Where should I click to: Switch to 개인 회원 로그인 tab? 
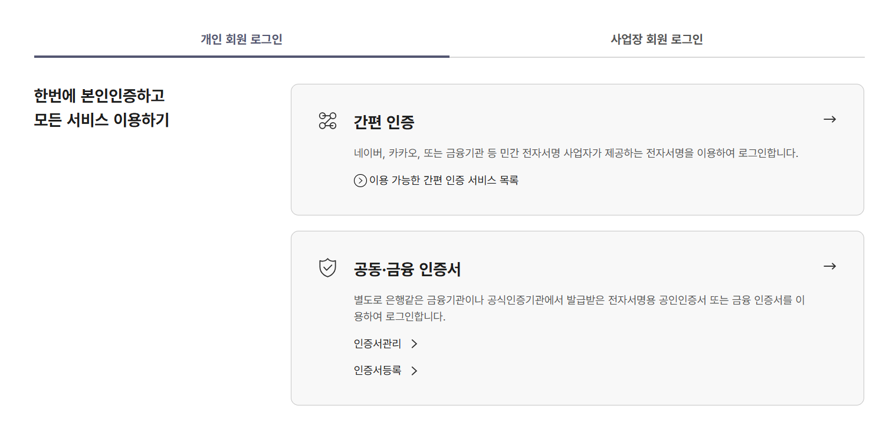click(x=241, y=40)
